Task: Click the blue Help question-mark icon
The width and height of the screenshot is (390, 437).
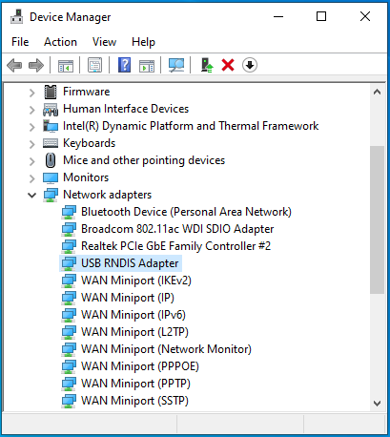Action: pyautogui.click(x=124, y=65)
